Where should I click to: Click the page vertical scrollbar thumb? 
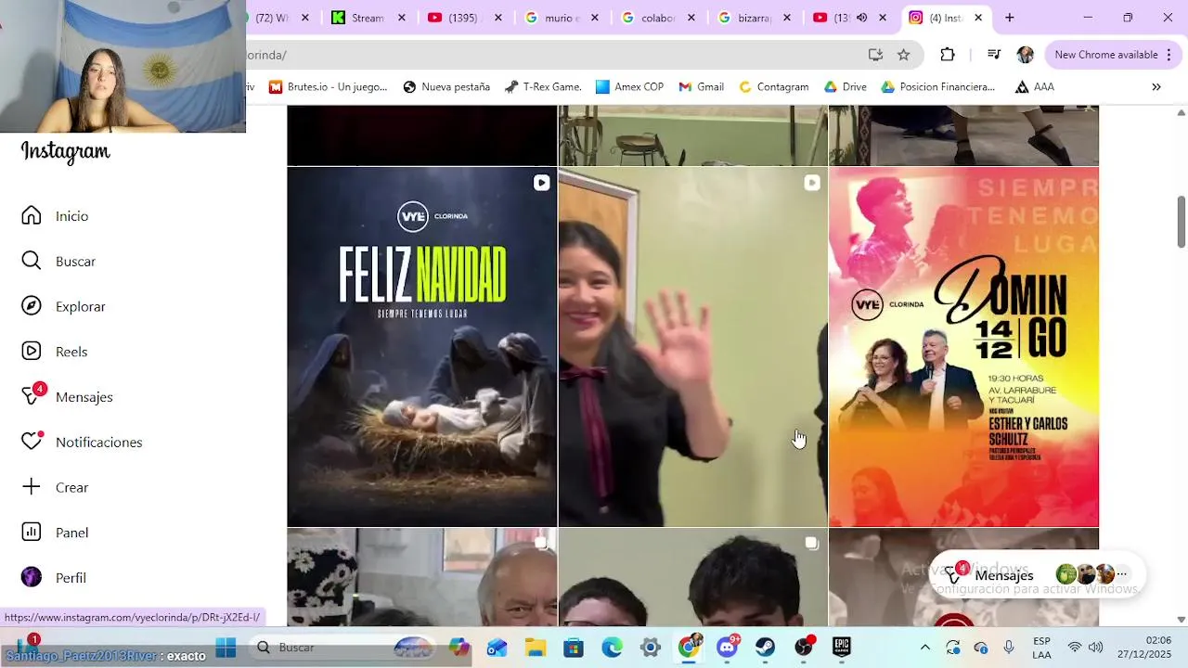[1182, 222]
